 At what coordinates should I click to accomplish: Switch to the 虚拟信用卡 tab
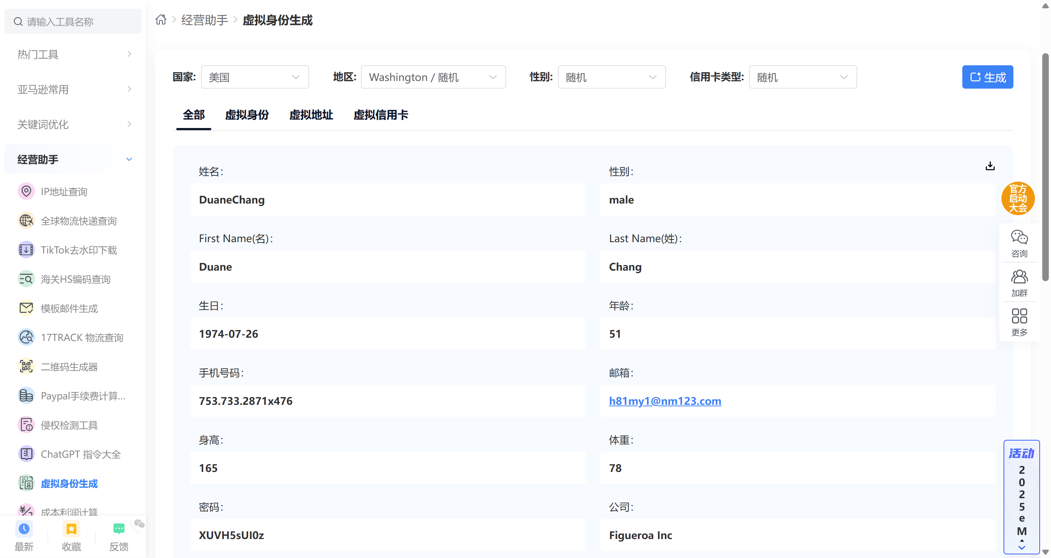[380, 115]
